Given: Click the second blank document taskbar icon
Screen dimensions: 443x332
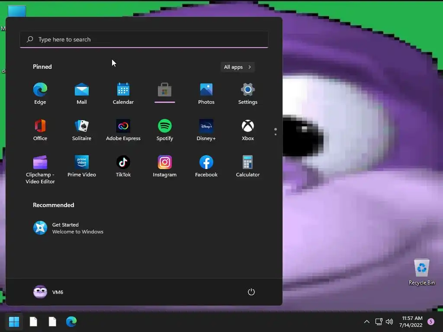Looking at the screenshot, I should 52,322.
